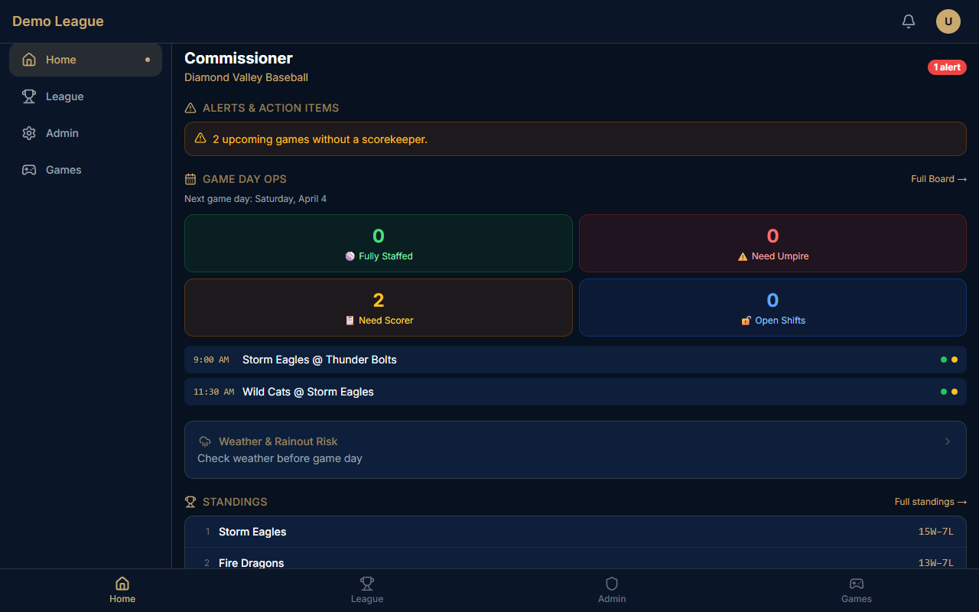Click the shield icon above Admin tab
This screenshot has width=979, height=612.
(x=612, y=584)
